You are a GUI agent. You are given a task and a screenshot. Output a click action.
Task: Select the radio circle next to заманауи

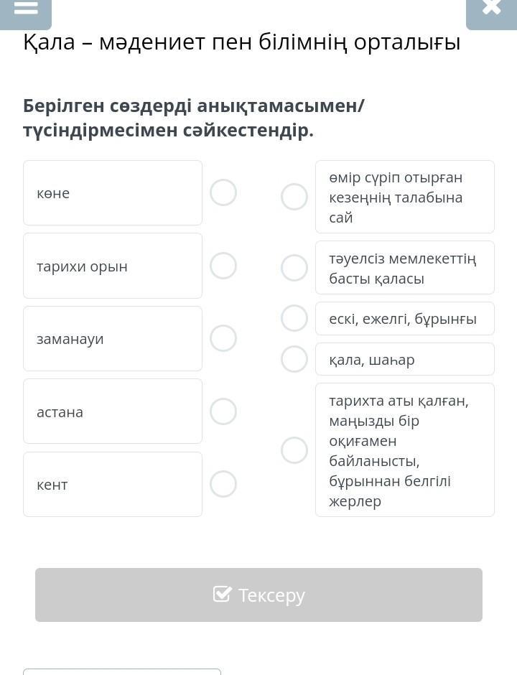(x=223, y=338)
